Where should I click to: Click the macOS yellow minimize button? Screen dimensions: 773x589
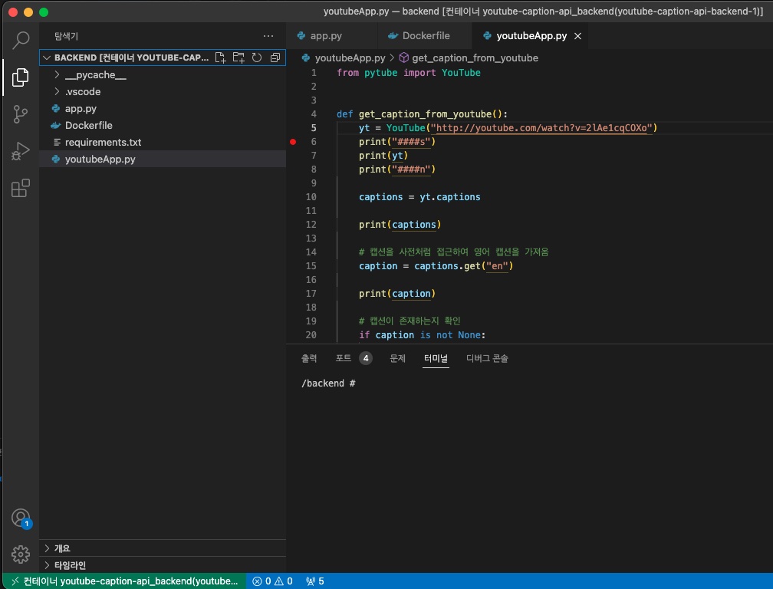28,12
